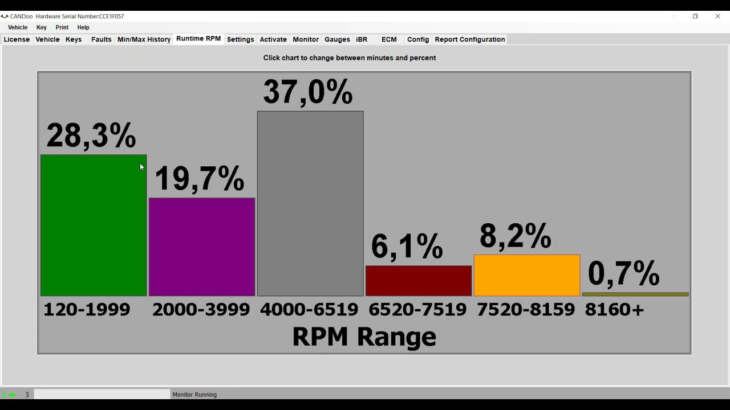Click the 4000-6519 range label

click(x=309, y=309)
